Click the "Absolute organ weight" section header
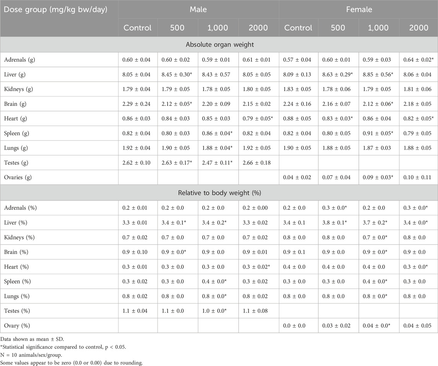The width and height of the screenshot is (438, 366). coord(219,44)
